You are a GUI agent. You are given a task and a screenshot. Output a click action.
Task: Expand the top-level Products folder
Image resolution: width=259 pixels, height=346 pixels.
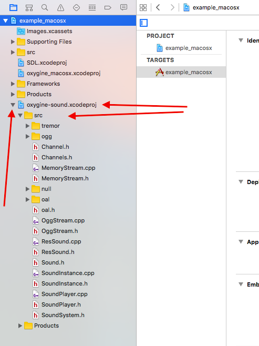pyautogui.click(x=13, y=95)
